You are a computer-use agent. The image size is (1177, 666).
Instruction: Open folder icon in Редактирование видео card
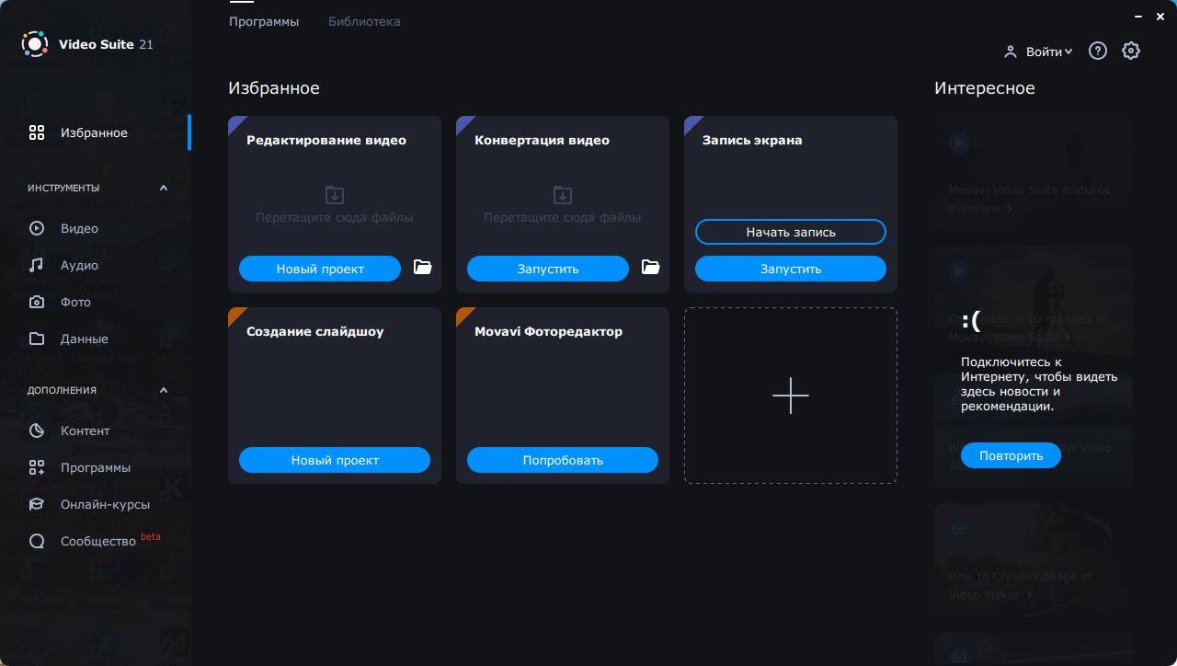(422, 267)
